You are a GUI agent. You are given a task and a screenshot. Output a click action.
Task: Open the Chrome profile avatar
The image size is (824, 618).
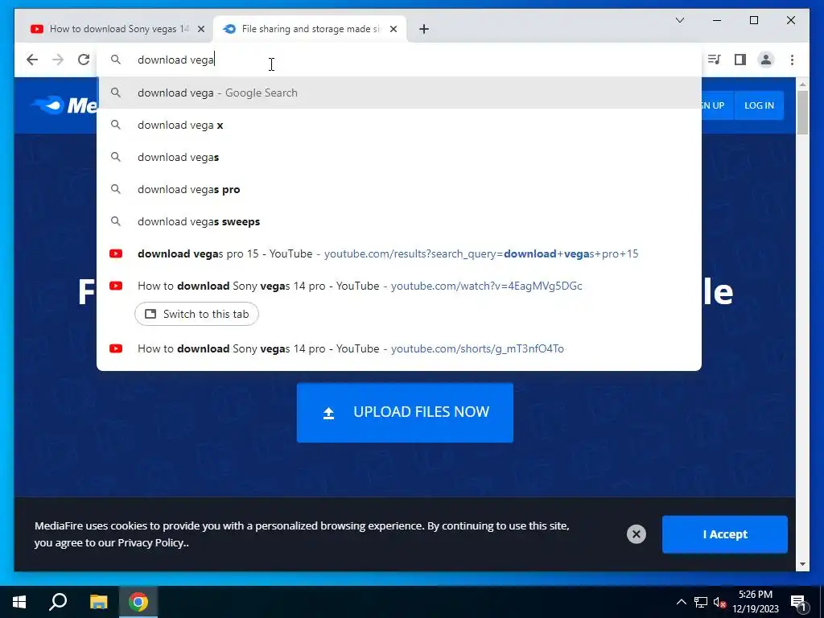(766, 60)
